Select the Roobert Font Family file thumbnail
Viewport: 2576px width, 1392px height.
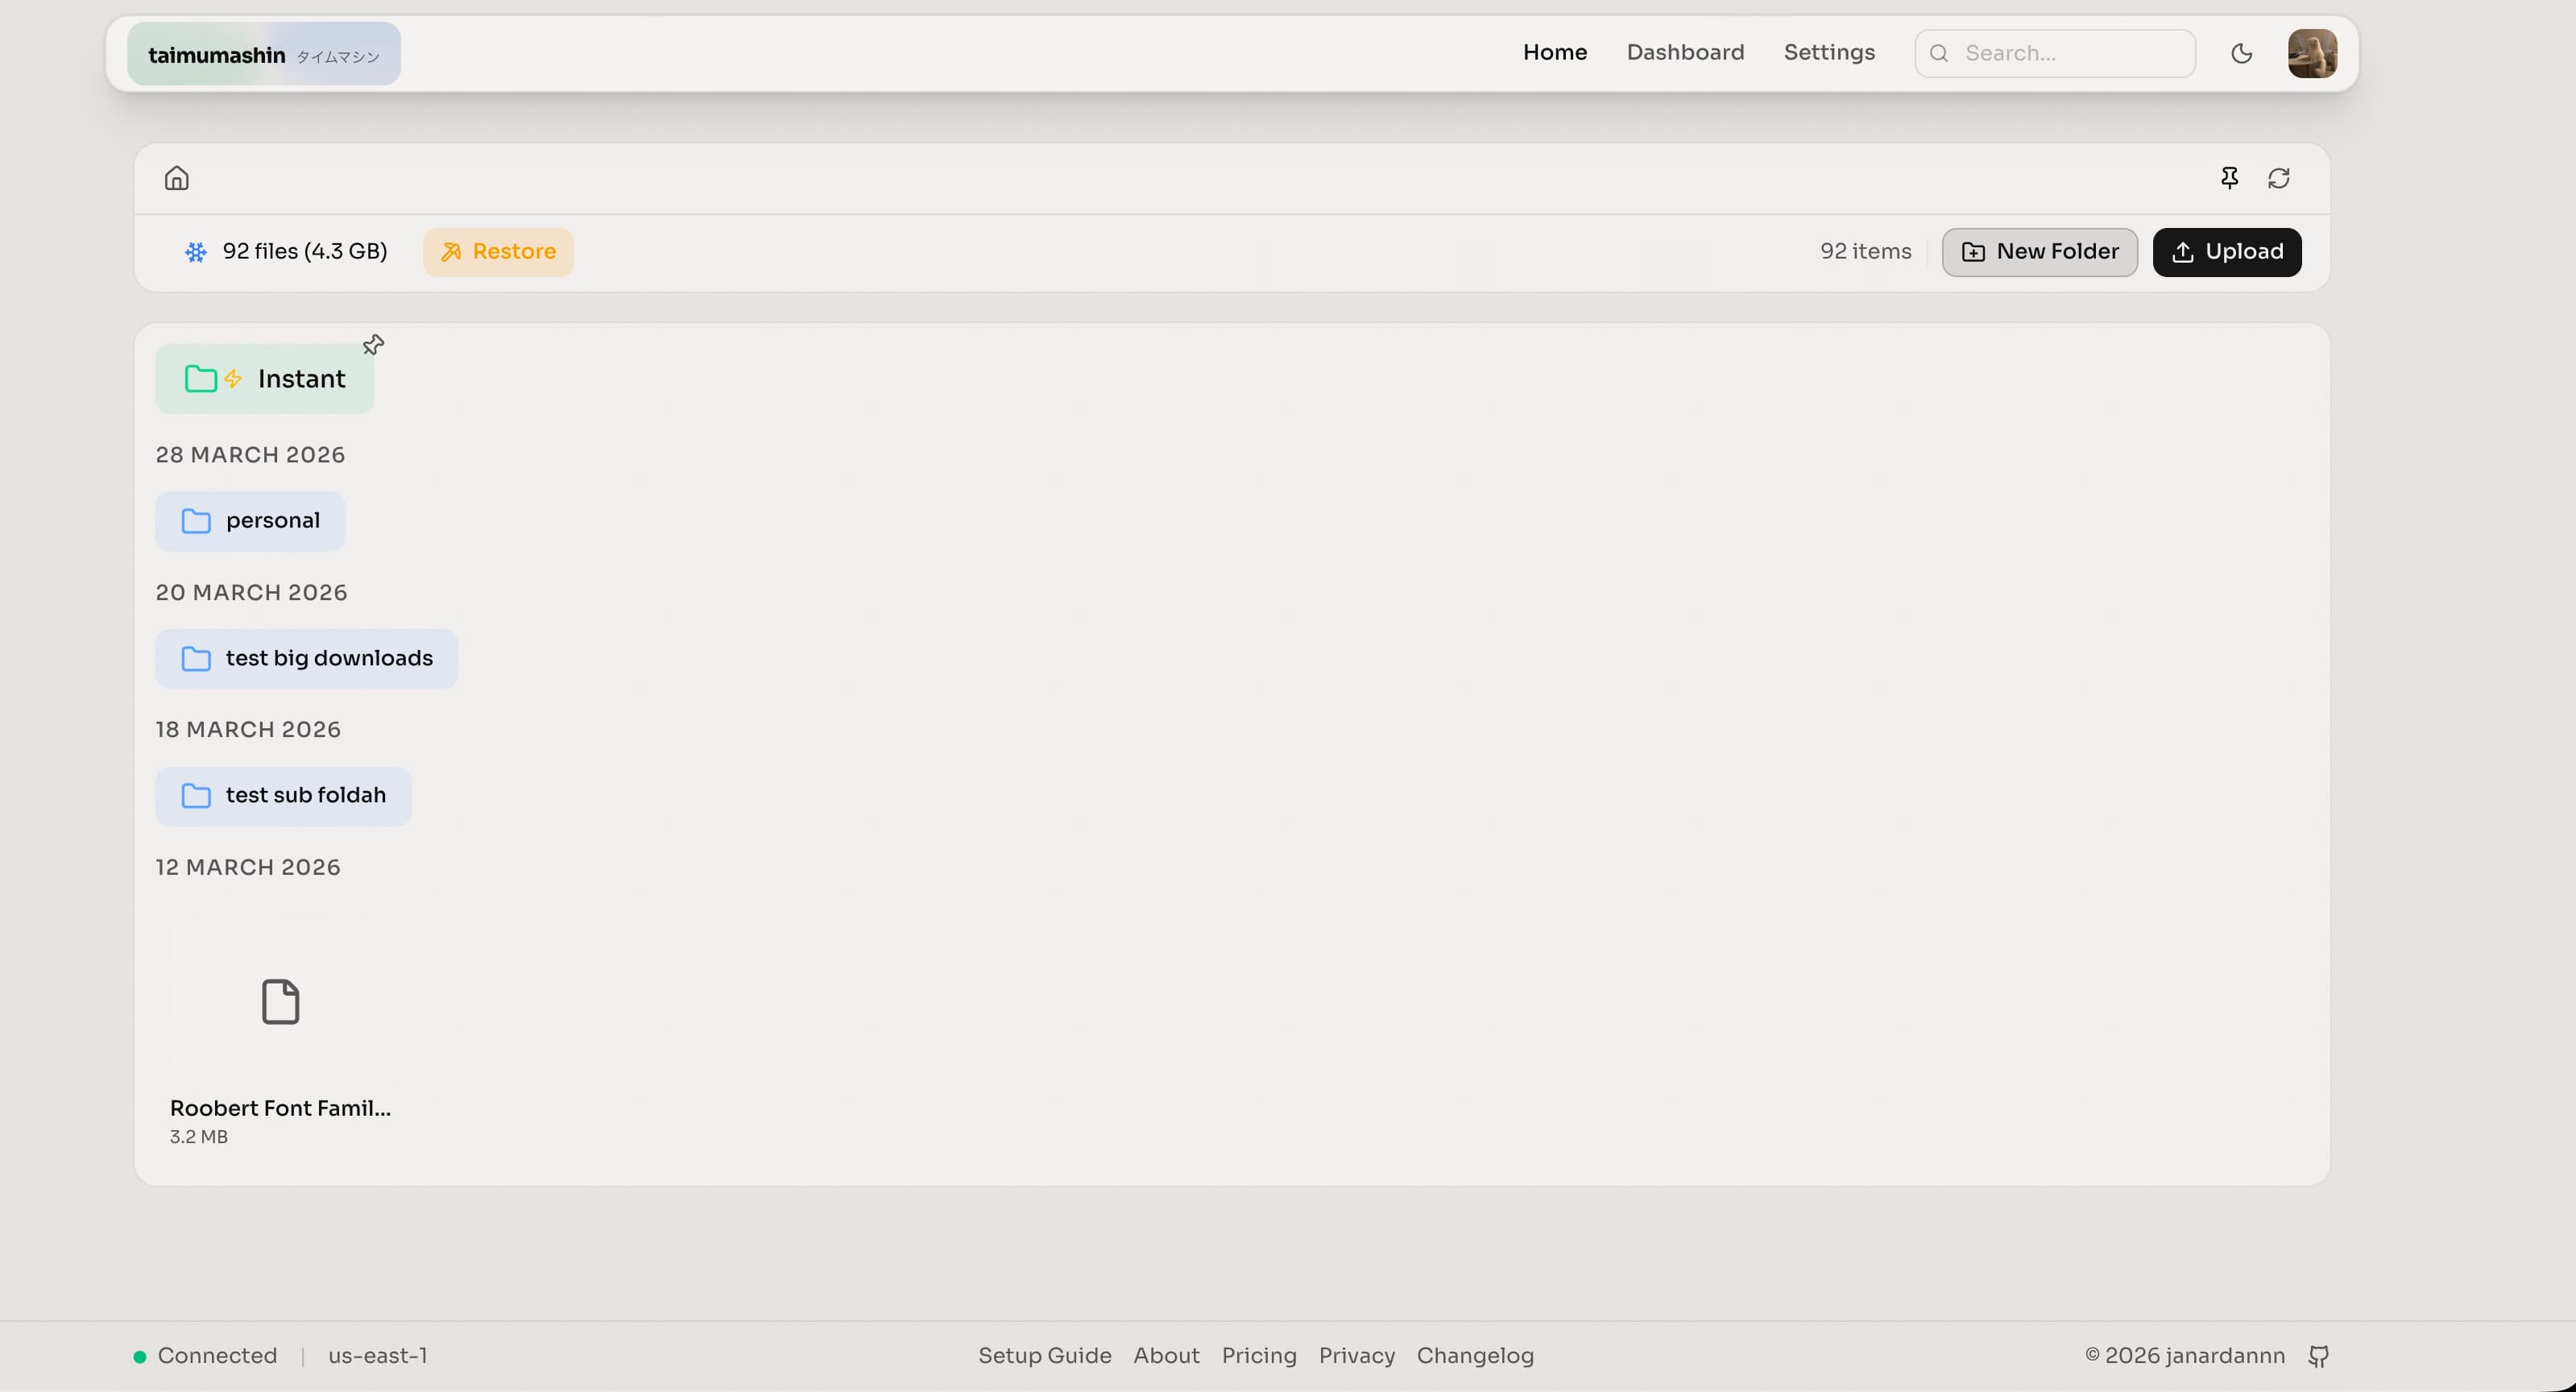pyautogui.click(x=280, y=1002)
